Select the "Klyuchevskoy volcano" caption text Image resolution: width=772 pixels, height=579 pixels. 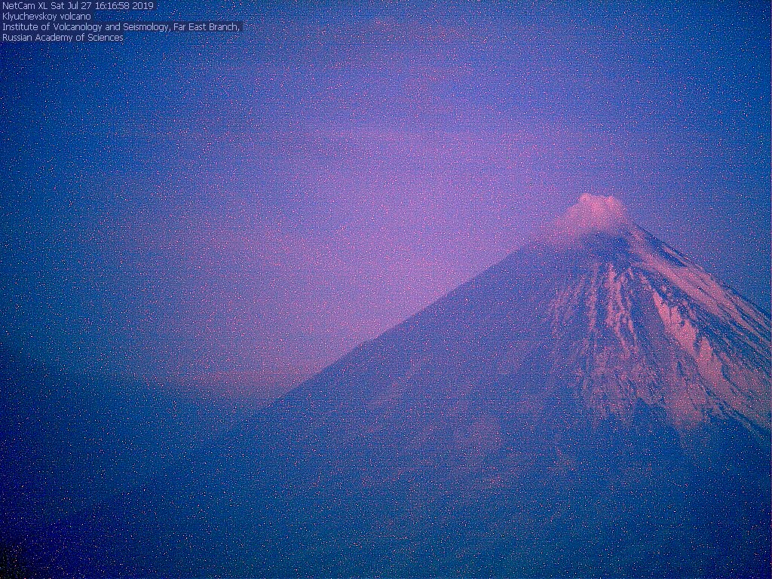pos(46,17)
